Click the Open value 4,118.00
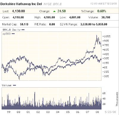The image size is (119, 115). click(x=18, y=17)
